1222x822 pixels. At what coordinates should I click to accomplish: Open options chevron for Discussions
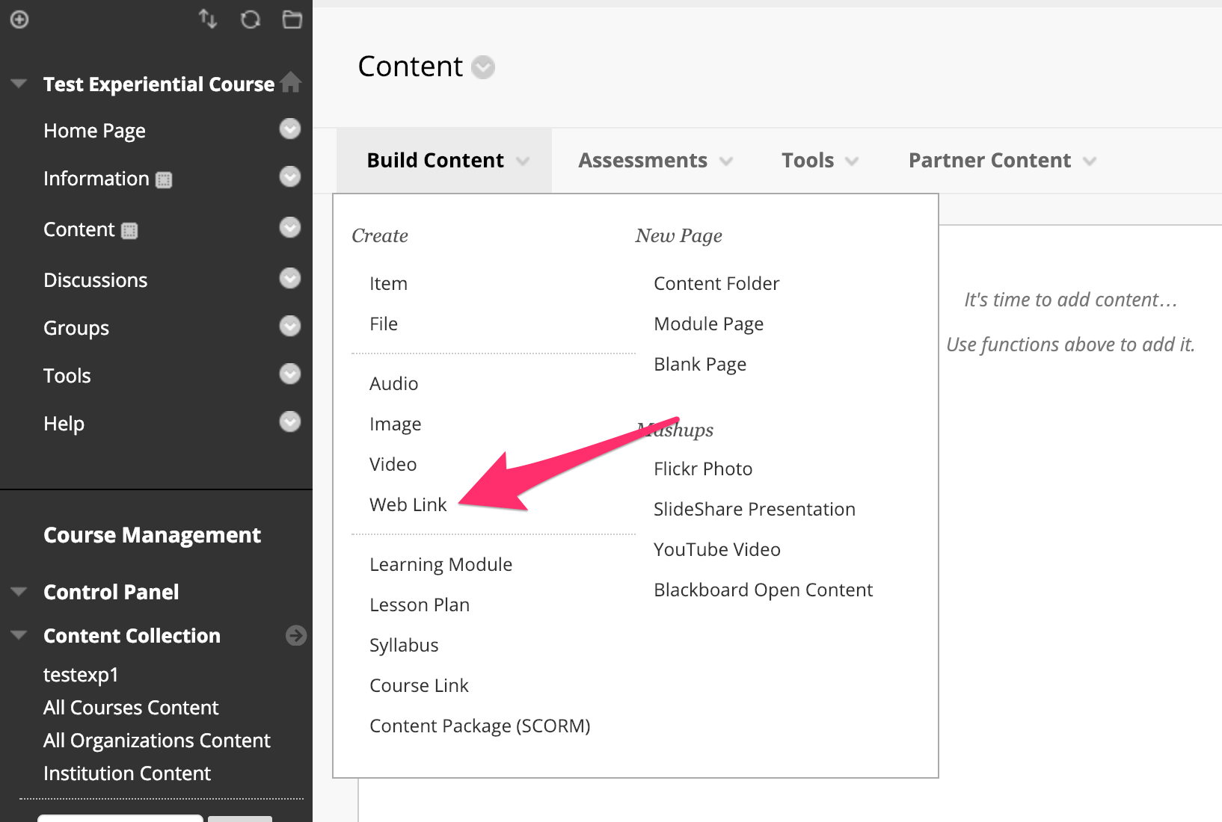click(x=290, y=278)
